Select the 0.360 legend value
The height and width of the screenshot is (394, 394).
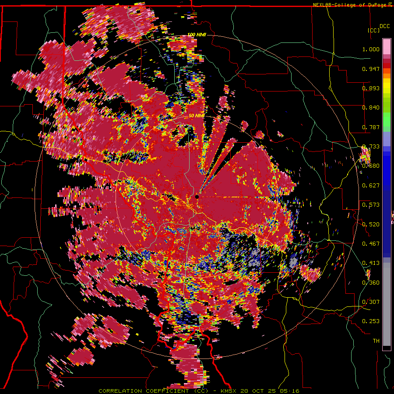tap(371, 283)
